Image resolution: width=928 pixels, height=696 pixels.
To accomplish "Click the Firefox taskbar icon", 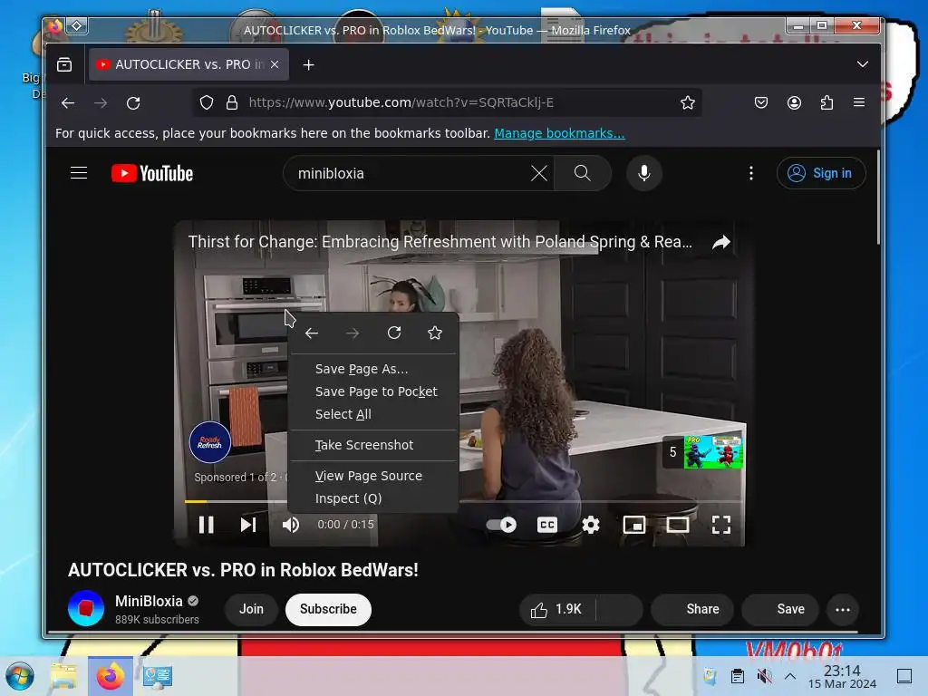I will coord(111,676).
